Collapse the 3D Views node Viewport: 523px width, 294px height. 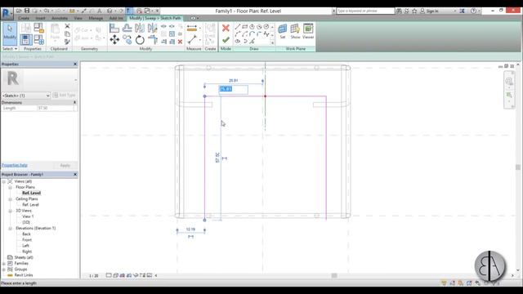[10, 211]
